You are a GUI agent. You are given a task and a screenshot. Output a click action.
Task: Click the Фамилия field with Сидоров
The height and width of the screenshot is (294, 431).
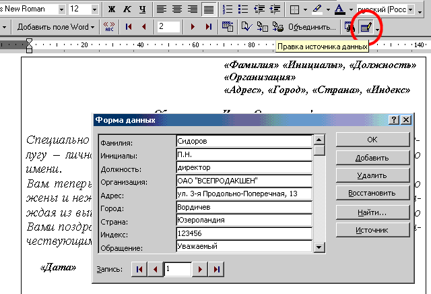coord(244,141)
